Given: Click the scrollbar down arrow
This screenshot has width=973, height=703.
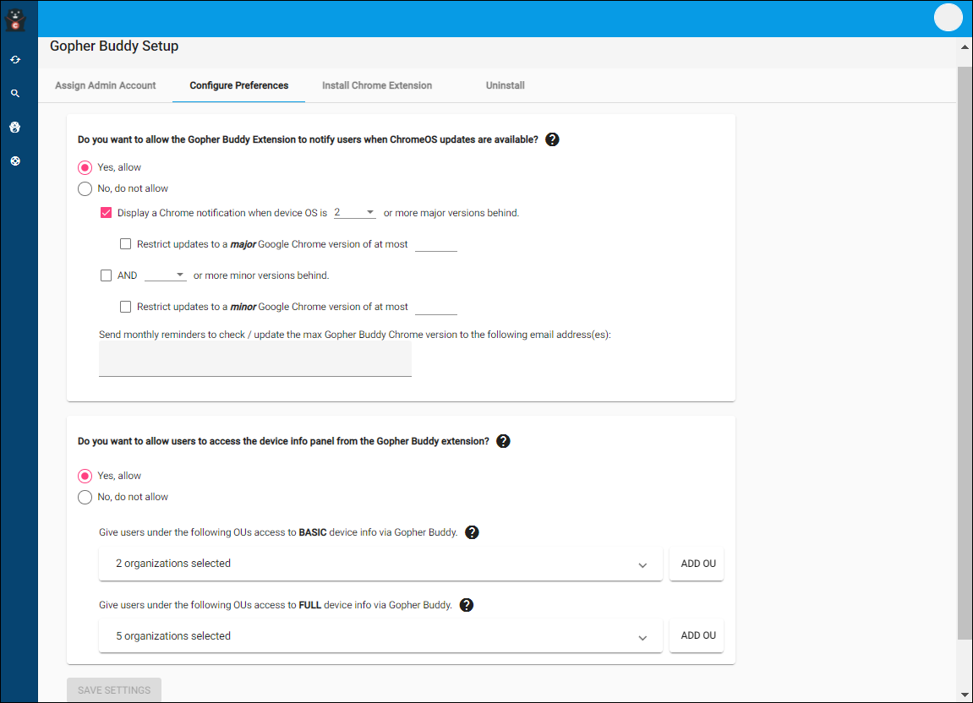Looking at the screenshot, I should pos(965,695).
